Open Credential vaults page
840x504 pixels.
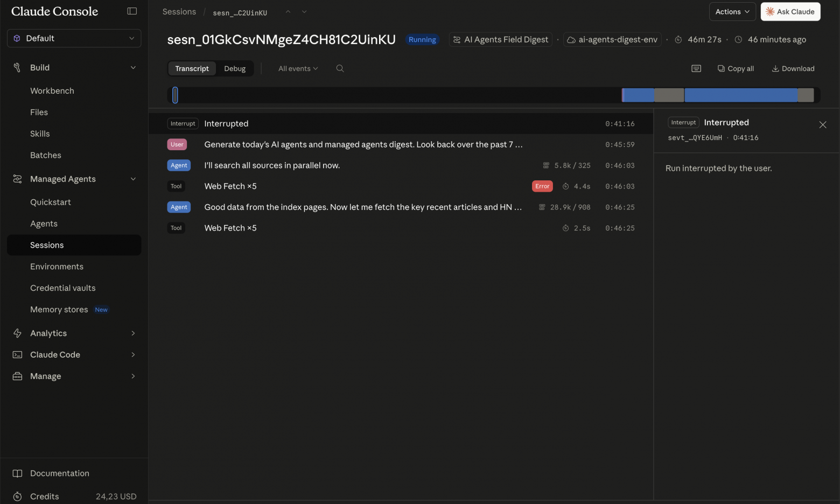click(62, 288)
